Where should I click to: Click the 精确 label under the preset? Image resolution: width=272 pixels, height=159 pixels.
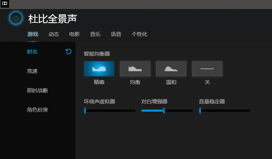tap(99, 82)
